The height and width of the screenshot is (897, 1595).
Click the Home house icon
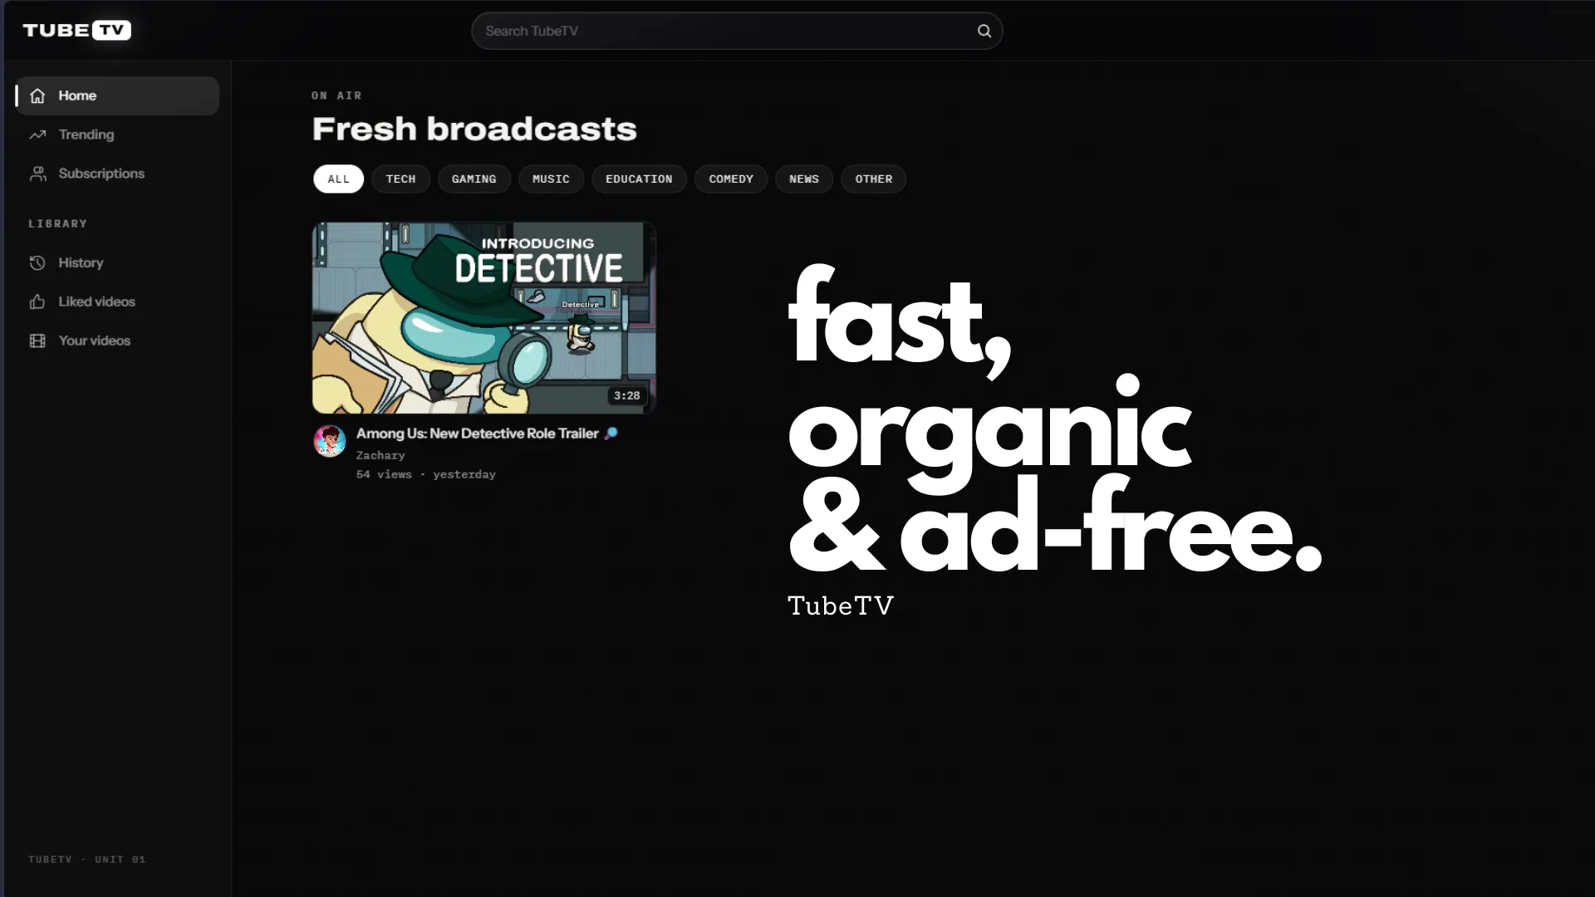click(37, 96)
